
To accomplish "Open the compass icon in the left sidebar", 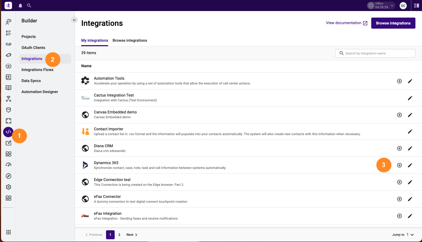I will click(9, 176).
